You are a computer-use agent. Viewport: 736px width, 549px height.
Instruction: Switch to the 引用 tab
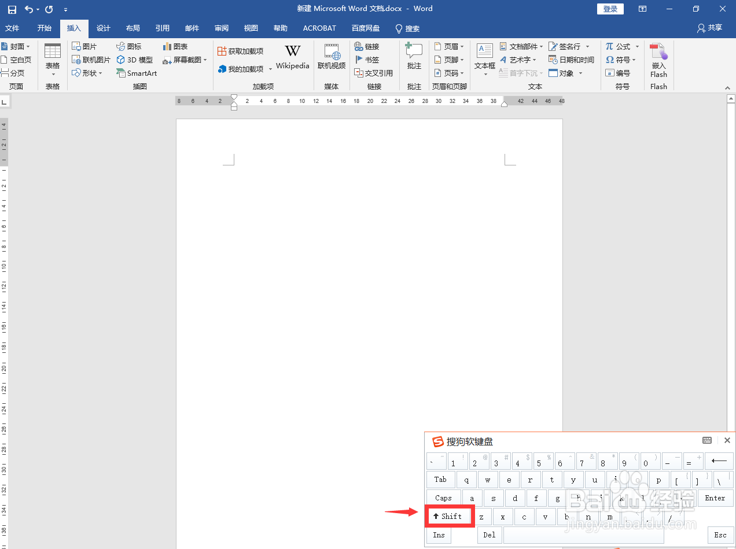pyautogui.click(x=163, y=28)
